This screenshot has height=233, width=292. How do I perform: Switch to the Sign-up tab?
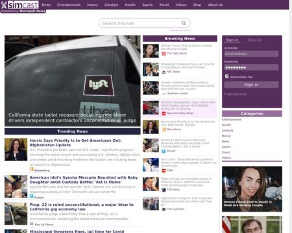255,40
